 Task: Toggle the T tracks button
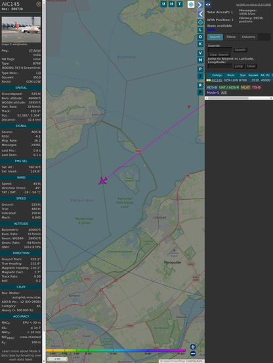tap(179, 4)
